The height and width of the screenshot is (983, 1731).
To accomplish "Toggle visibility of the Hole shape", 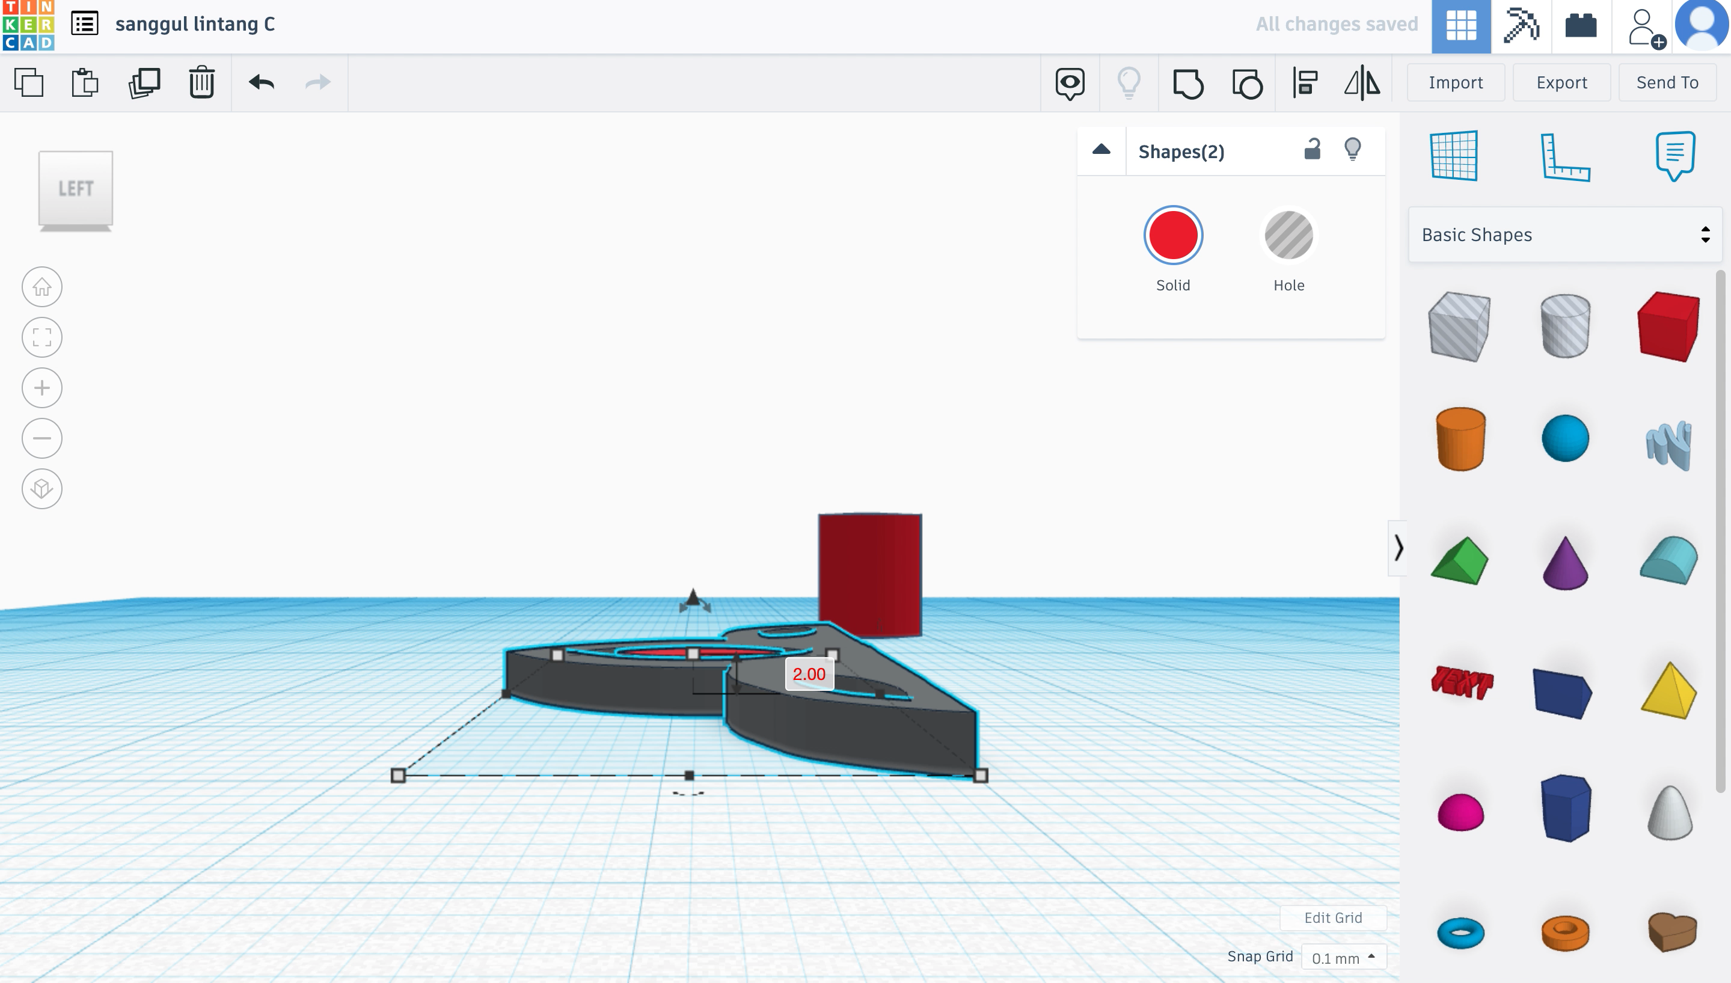I will 1288,234.
